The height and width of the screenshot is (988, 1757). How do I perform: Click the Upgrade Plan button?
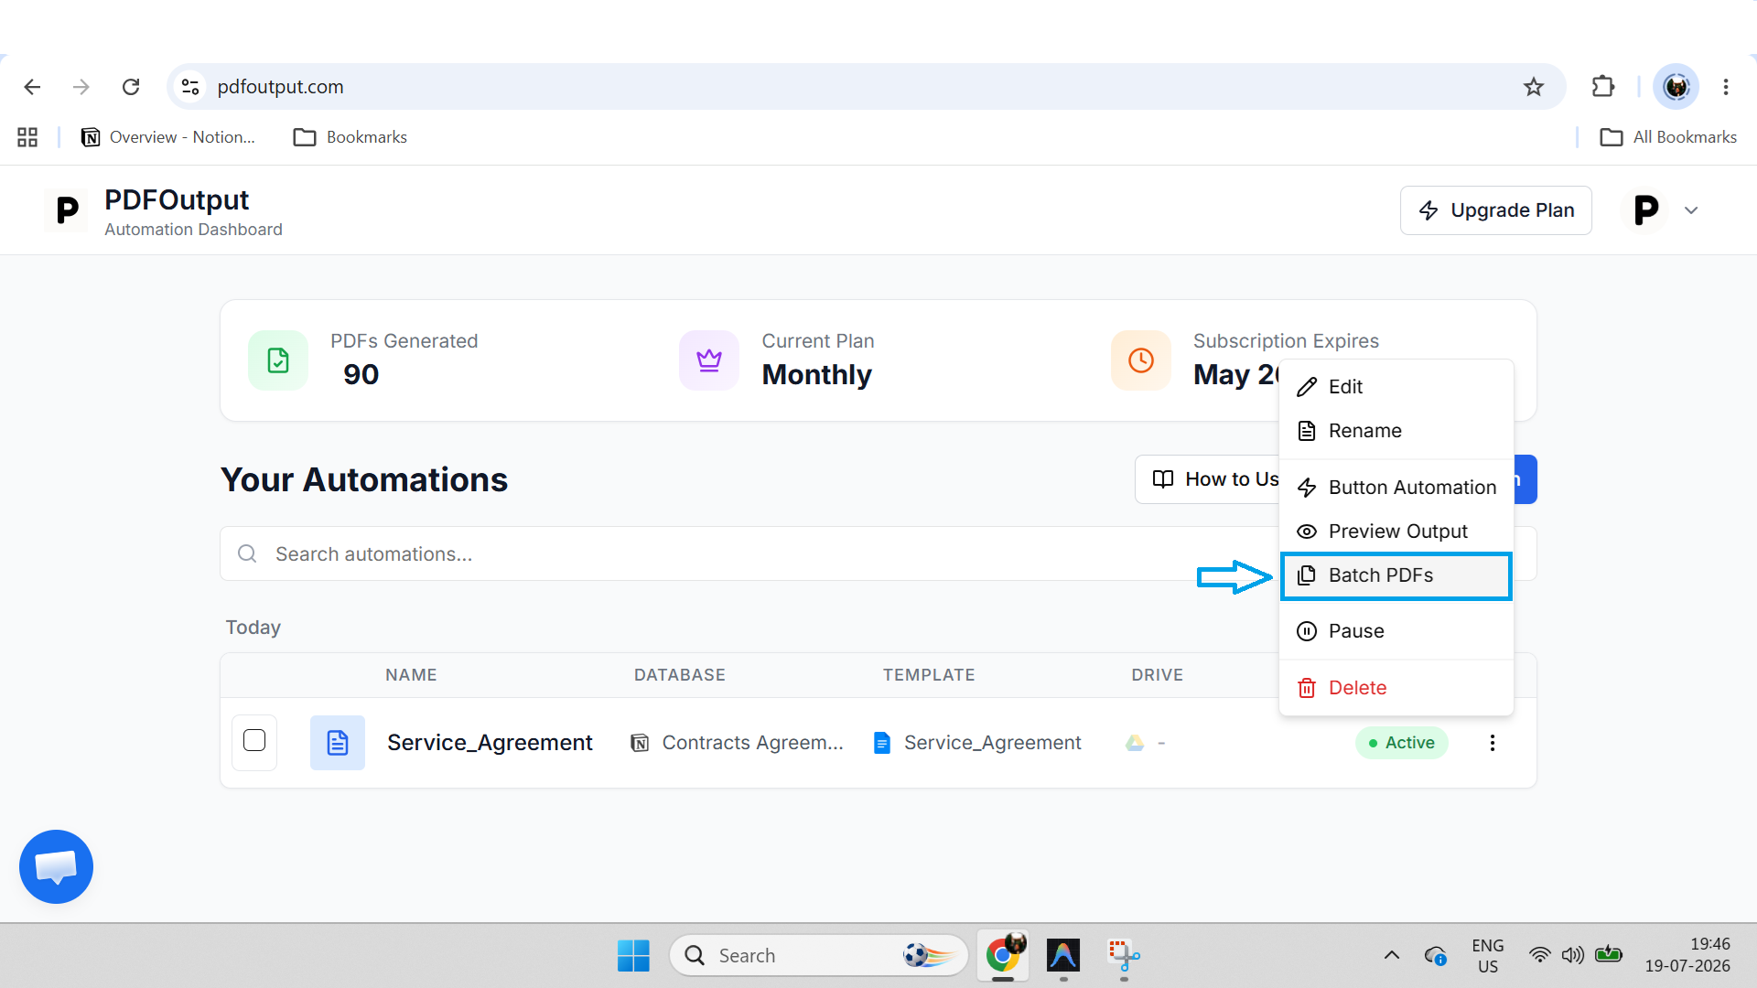point(1495,210)
